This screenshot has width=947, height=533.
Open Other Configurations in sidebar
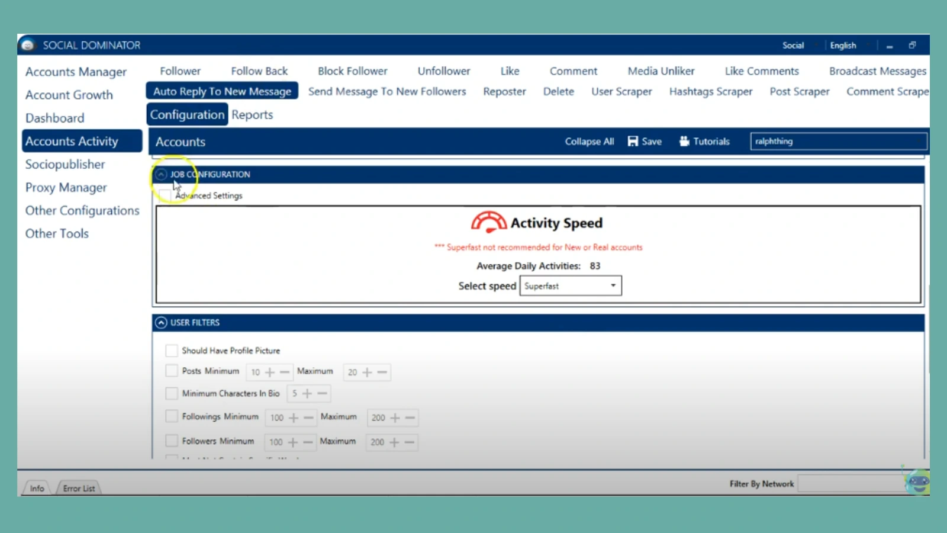(x=82, y=210)
